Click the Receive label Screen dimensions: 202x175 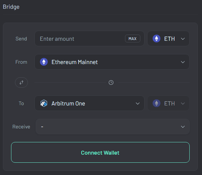click(x=21, y=127)
